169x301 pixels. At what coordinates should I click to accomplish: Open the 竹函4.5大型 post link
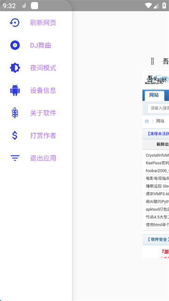[x=157, y=217]
